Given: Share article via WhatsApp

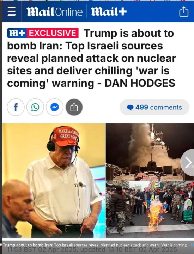Looking at the screenshot, I should tap(35, 107).
